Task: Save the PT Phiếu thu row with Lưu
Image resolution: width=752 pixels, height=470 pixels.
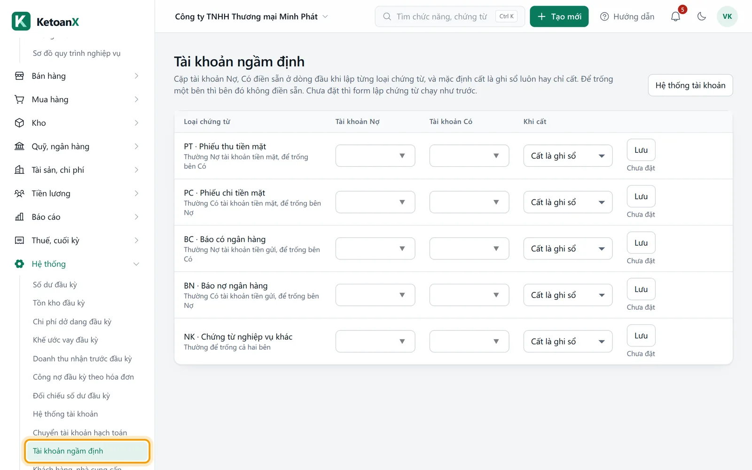Action: pyautogui.click(x=641, y=150)
